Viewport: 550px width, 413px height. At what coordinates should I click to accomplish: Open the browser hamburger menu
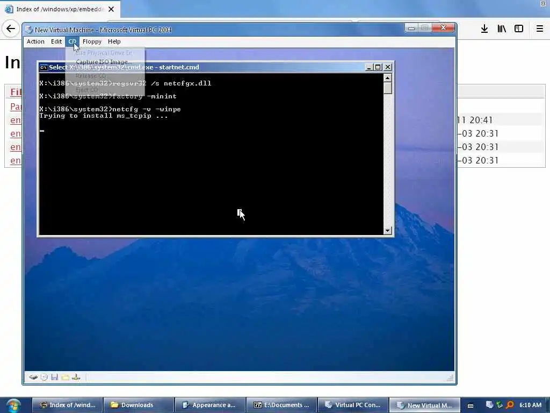tap(539, 29)
